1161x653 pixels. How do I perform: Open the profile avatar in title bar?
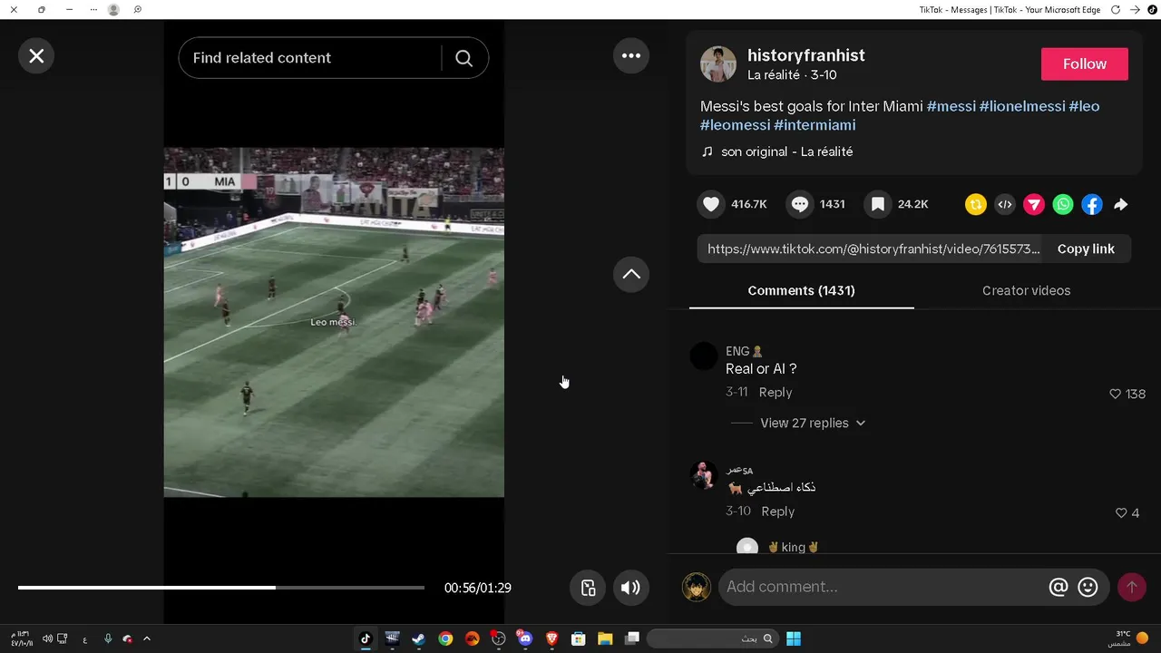pos(113,10)
